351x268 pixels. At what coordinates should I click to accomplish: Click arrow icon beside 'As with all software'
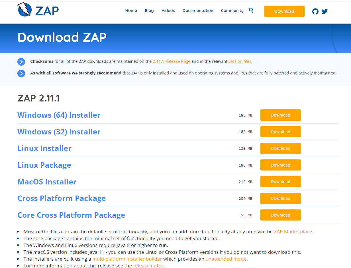click(21, 73)
